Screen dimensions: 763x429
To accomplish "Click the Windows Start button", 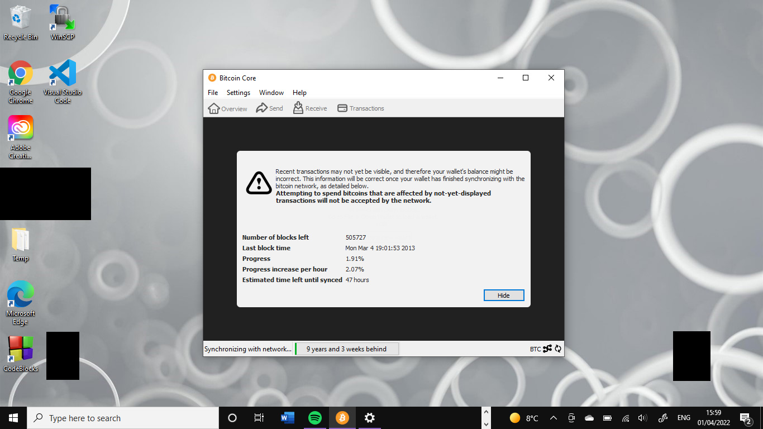I will point(12,417).
